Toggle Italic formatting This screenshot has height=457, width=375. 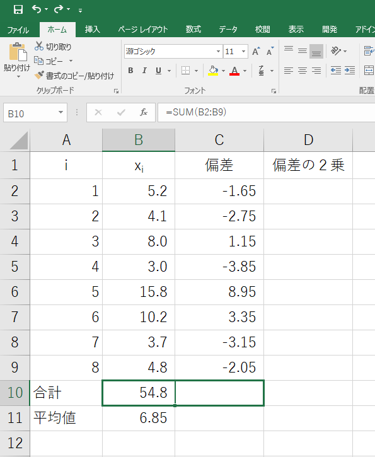click(144, 71)
